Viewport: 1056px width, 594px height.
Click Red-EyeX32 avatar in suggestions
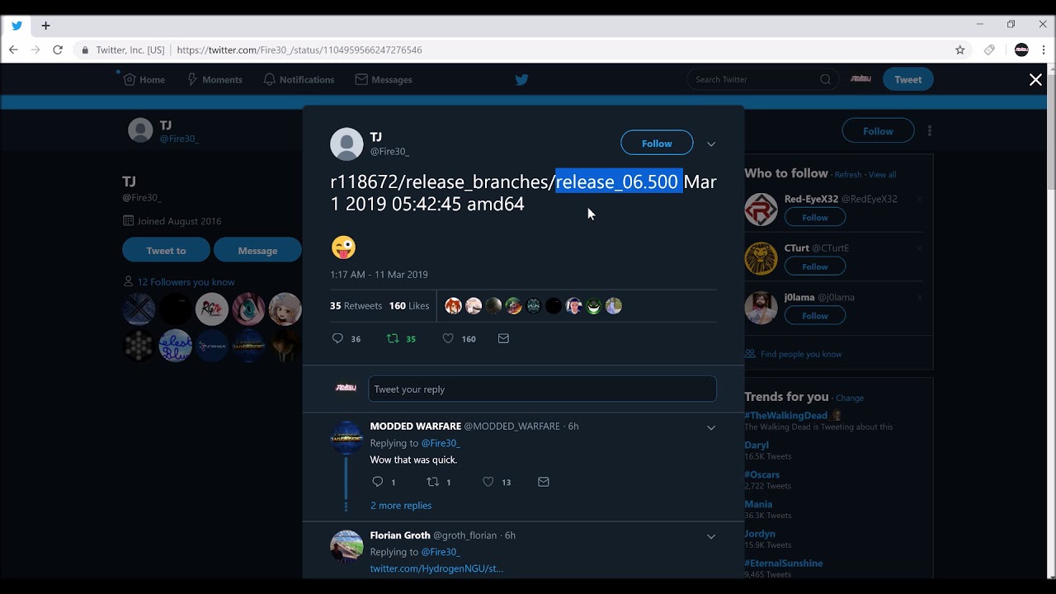761,210
